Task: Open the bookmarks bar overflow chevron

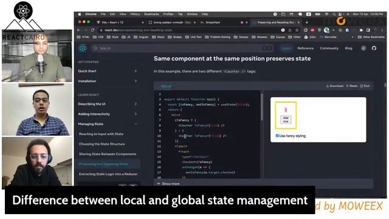Action: (x=353, y=37)
